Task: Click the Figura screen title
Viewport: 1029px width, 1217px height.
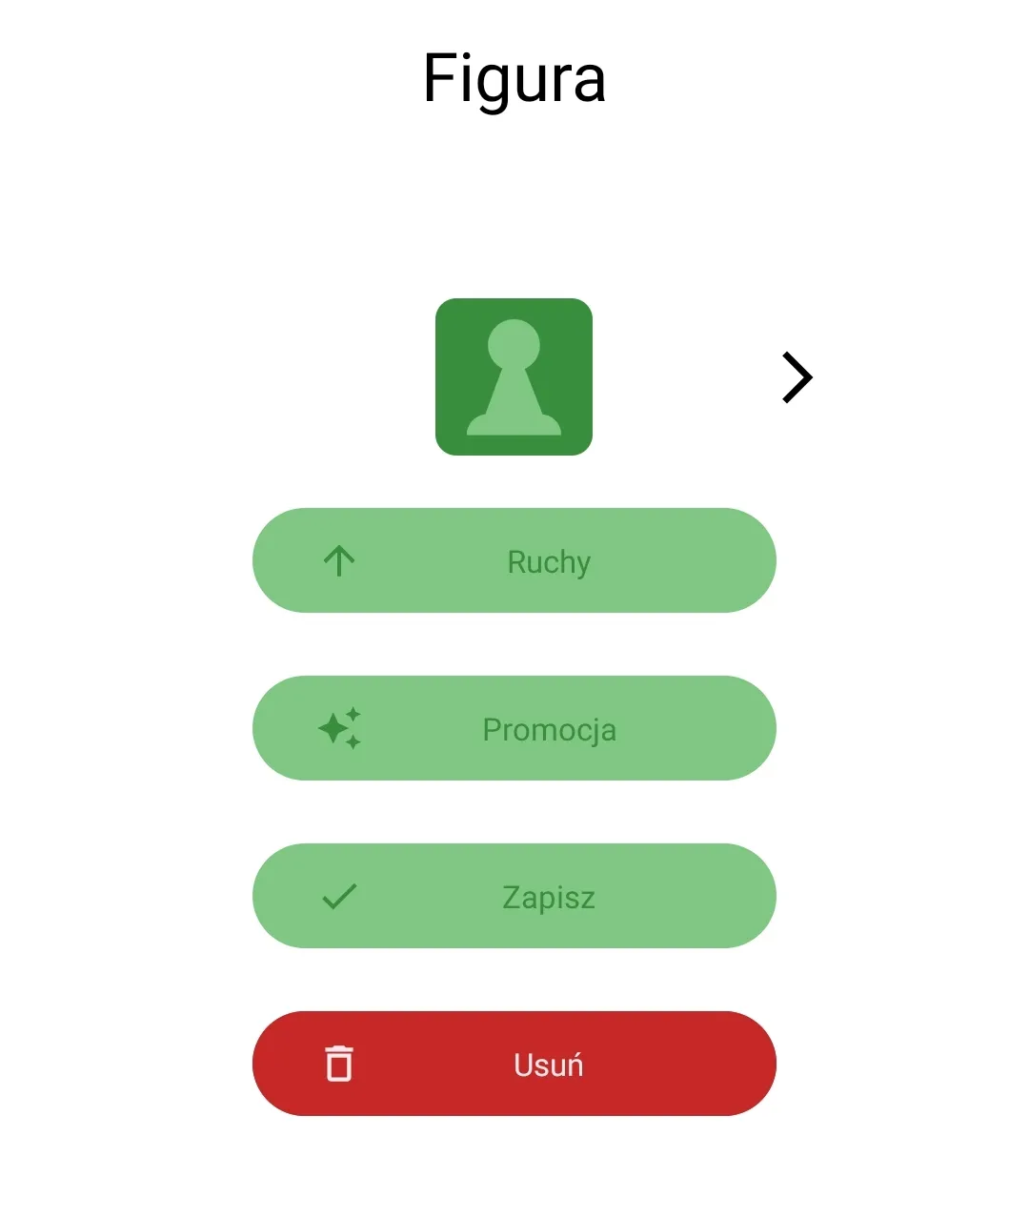Action: click(514, 79)
